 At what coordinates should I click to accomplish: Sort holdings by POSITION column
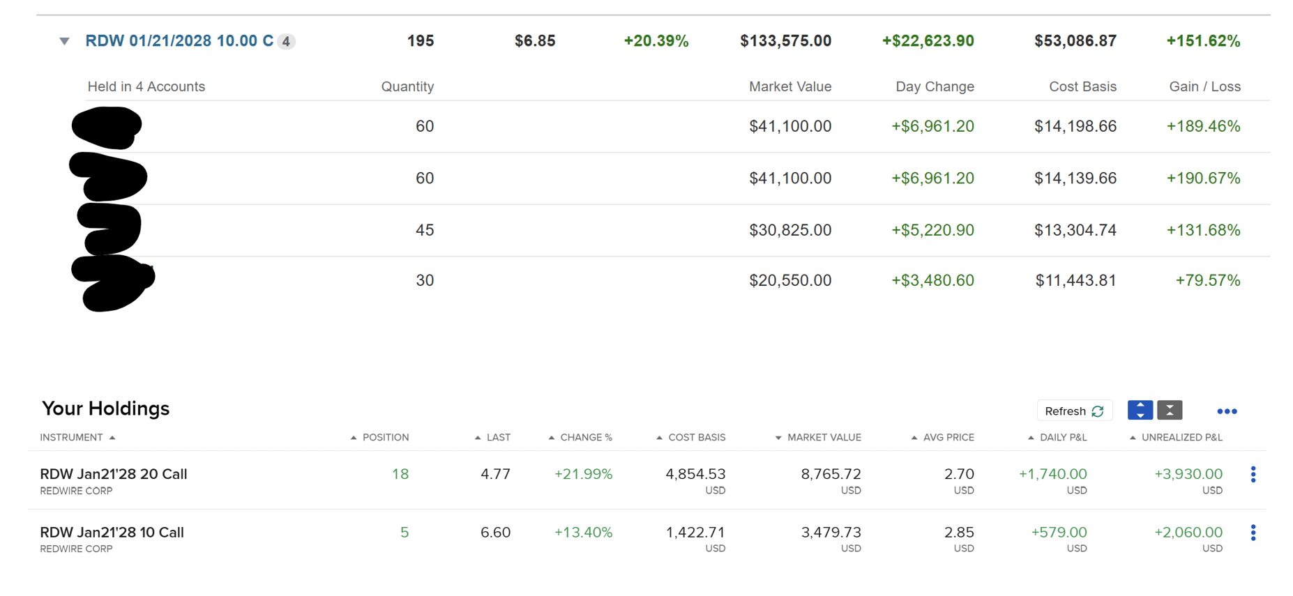pyautogui.click(x=385, y=438)
